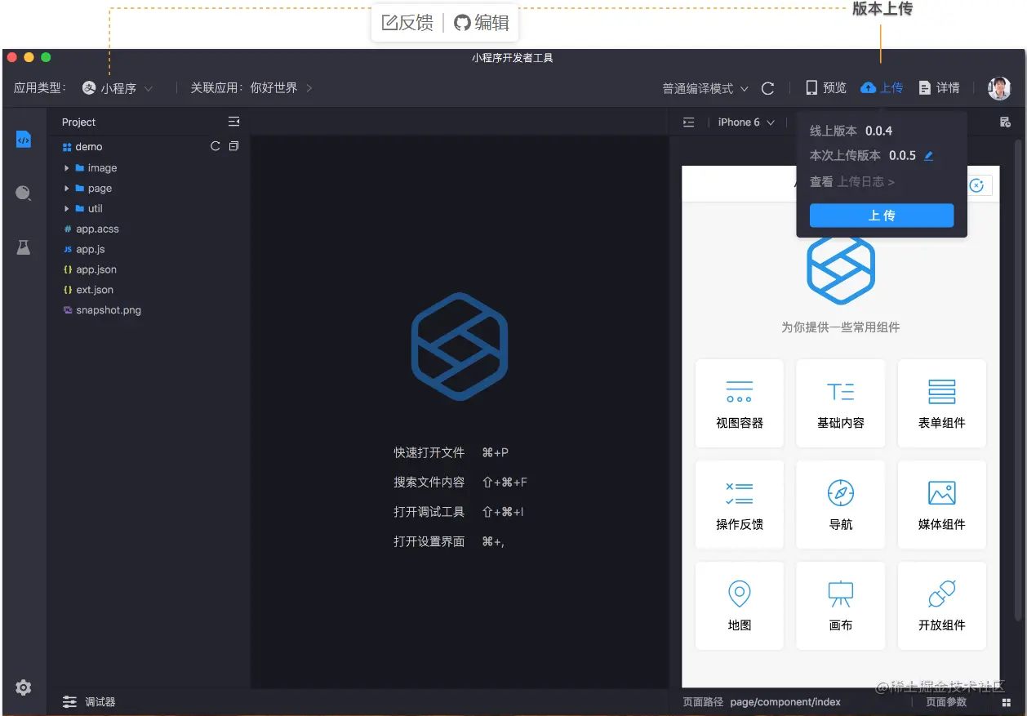The height and width of the screenshot is (716, 1027).
Task: Expand the page folder
Action: point(67,189)
